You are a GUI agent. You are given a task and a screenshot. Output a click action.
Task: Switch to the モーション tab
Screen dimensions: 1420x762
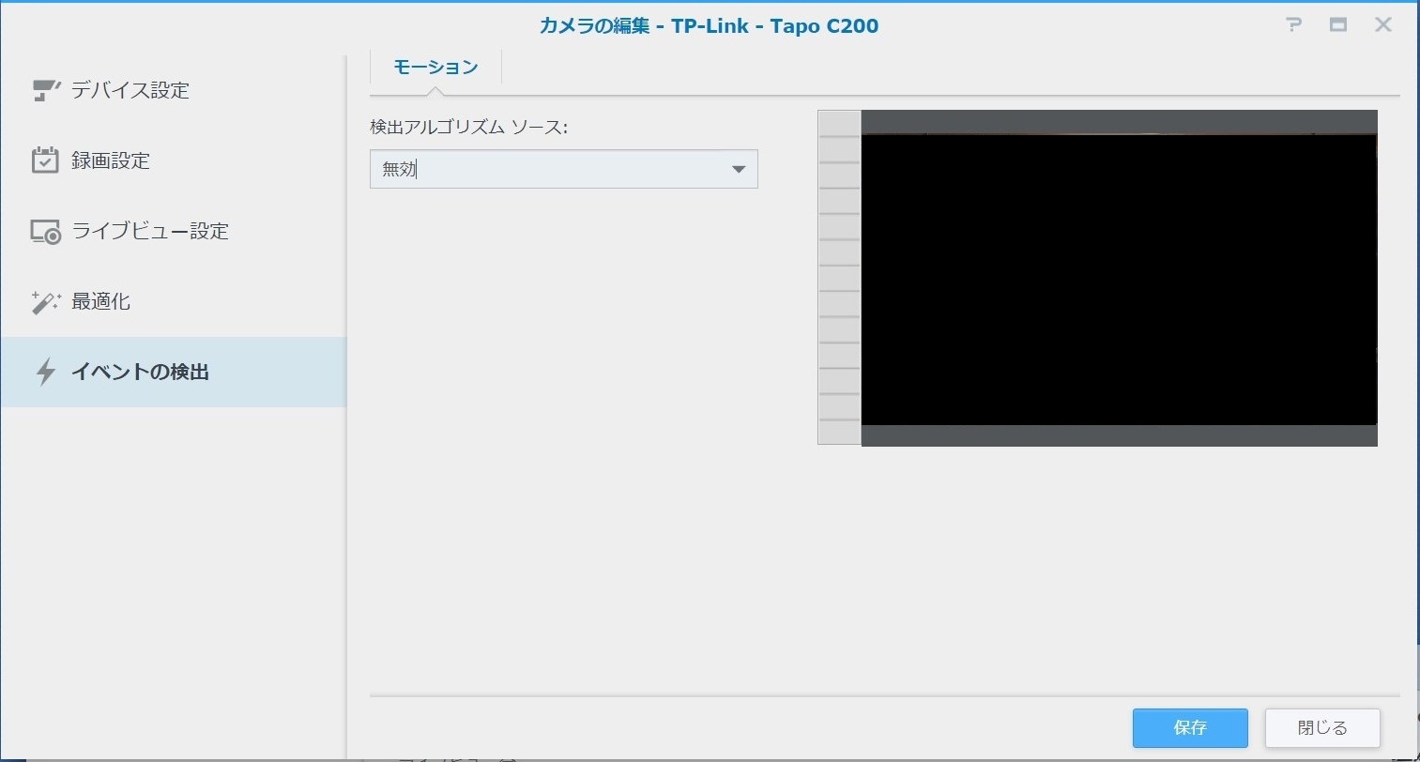435,68
